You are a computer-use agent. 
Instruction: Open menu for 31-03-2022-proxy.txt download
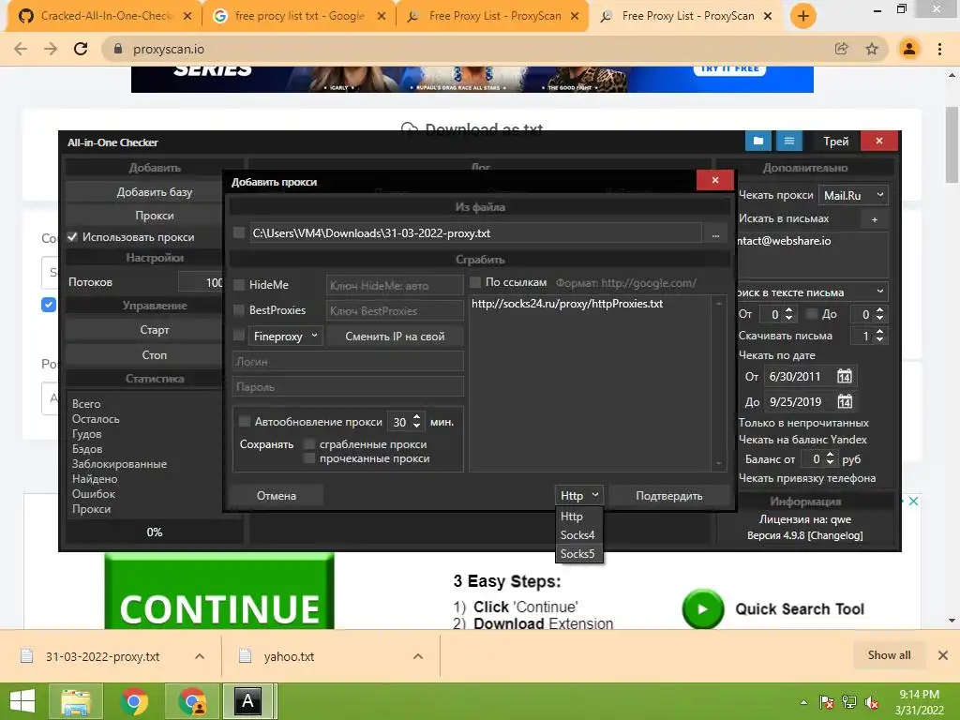200,655
